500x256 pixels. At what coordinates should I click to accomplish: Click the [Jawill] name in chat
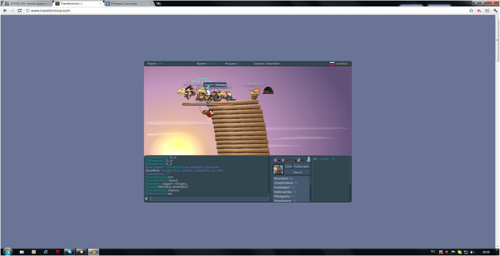151,187
